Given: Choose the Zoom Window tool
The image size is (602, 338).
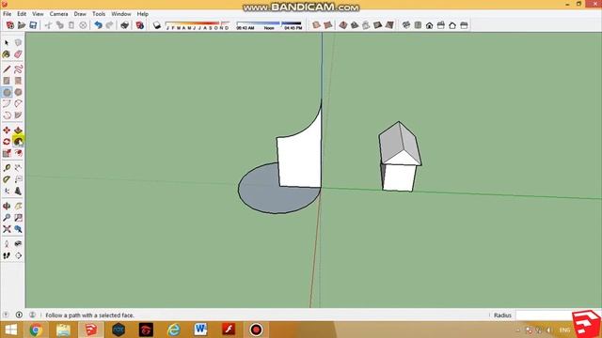Looking at the screenshot, I should click(18, 218).
